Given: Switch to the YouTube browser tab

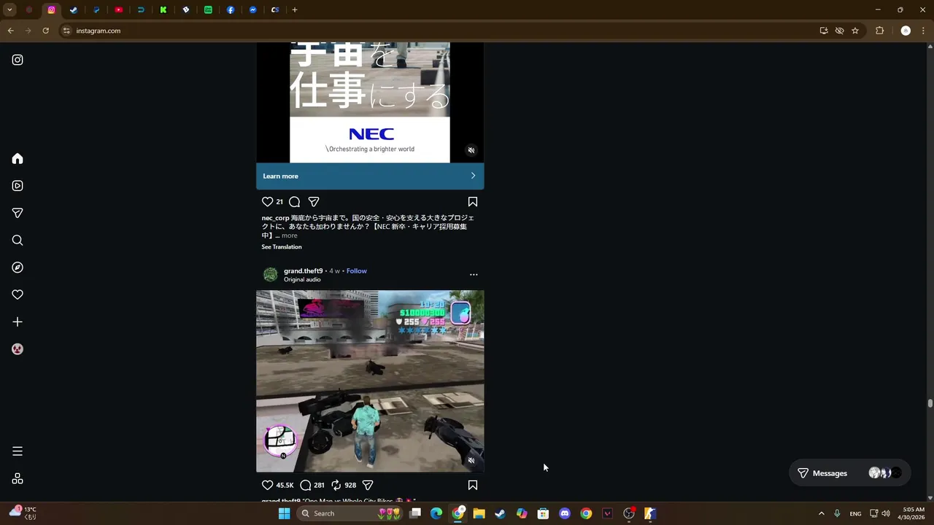Looking at the screenshot, I should (x=119, y=10).
